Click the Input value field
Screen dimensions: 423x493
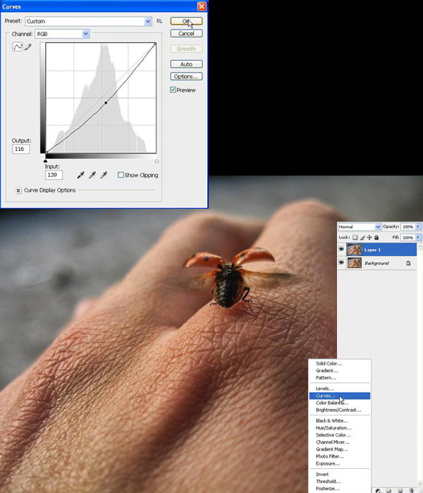[x=54, y=175]
